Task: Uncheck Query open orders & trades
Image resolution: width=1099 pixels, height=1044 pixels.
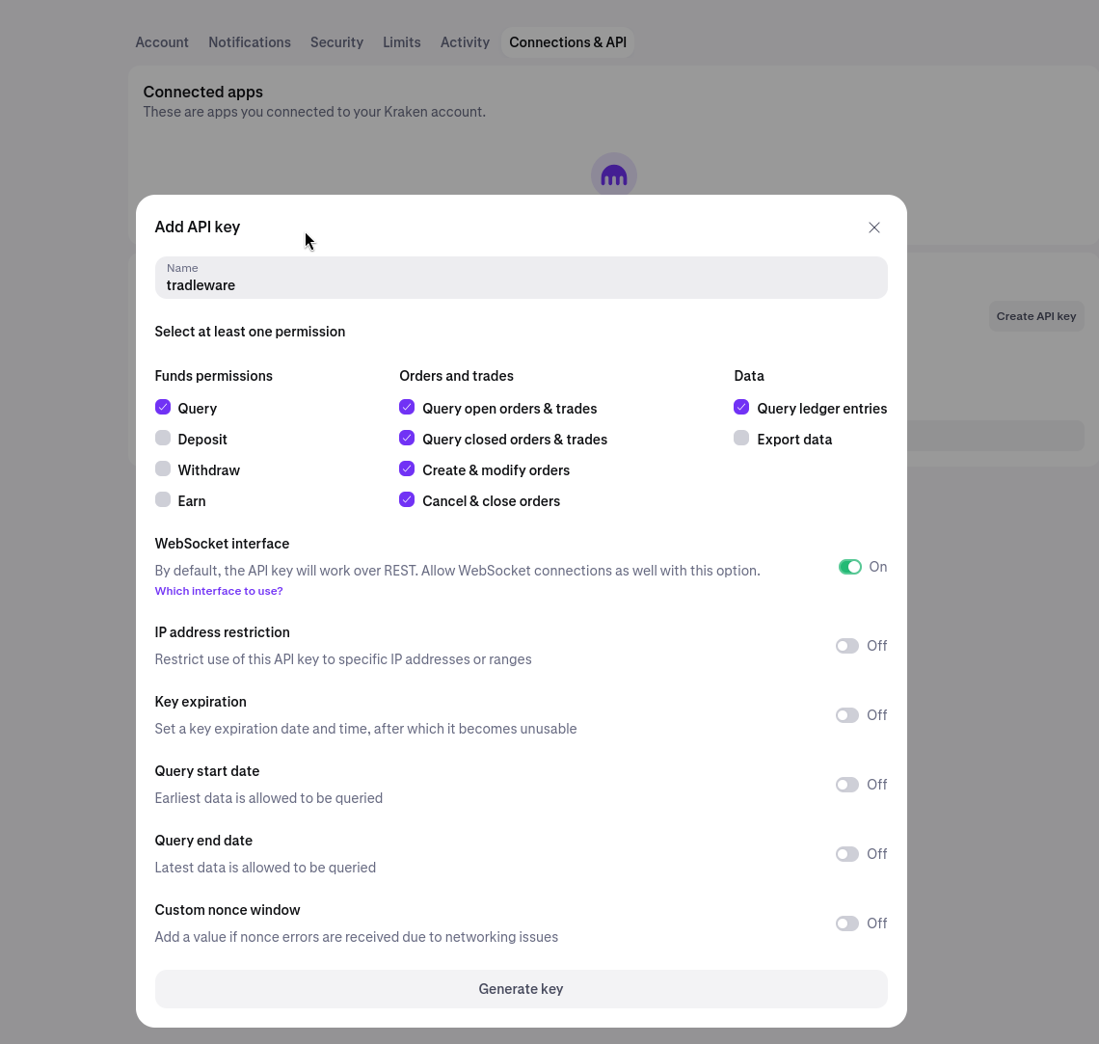Action: 407,407
